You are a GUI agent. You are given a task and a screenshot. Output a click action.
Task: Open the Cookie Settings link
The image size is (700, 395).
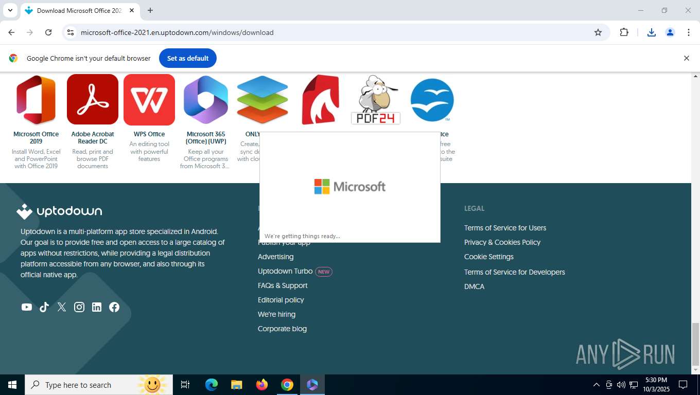(489, 257)
